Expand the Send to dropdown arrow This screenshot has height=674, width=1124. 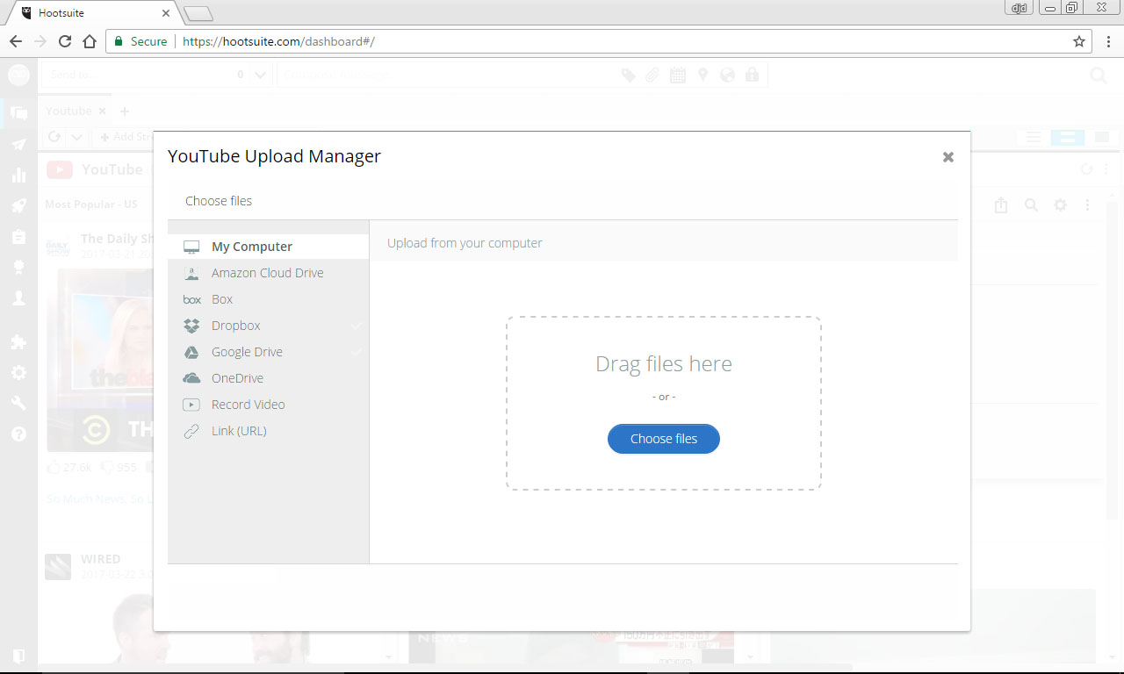(x=260, y=75)
